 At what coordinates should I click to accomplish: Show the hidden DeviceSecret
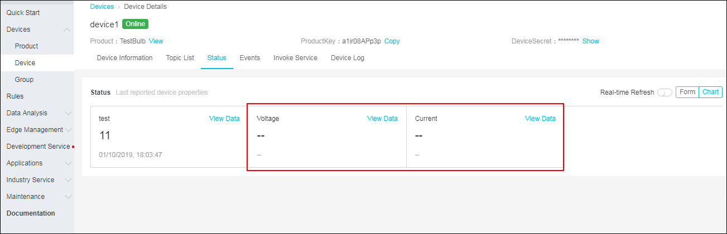coord(591,41)
